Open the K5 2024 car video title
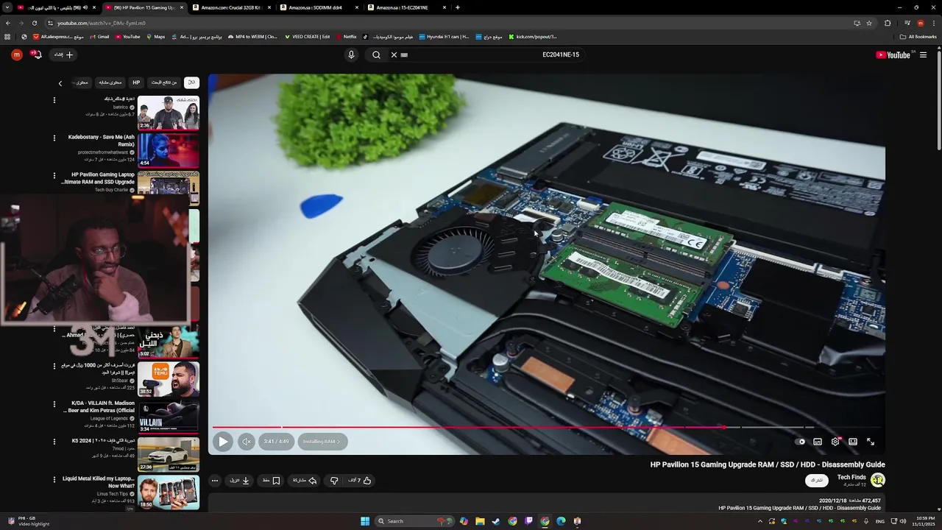Viewport: 942px width, 530px height. (104, 441)
